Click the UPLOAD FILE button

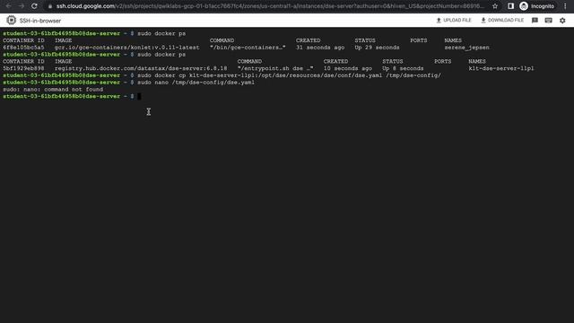coord(454,20)
